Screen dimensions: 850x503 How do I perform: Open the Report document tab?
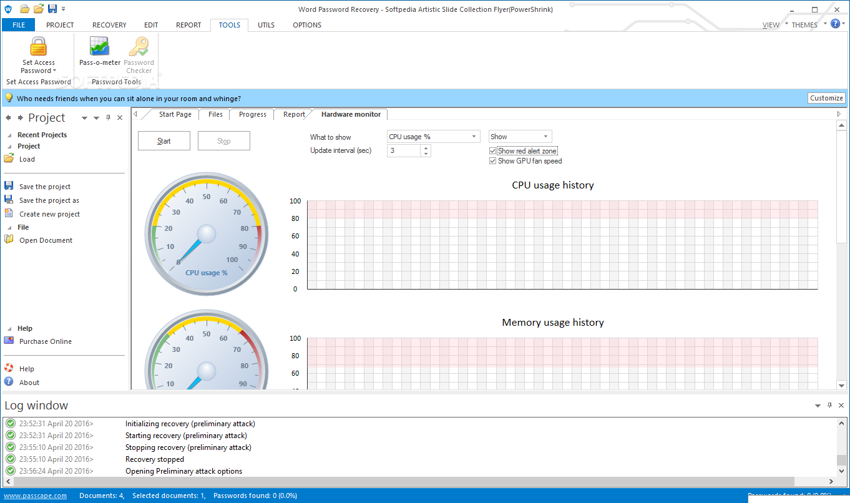294,114
